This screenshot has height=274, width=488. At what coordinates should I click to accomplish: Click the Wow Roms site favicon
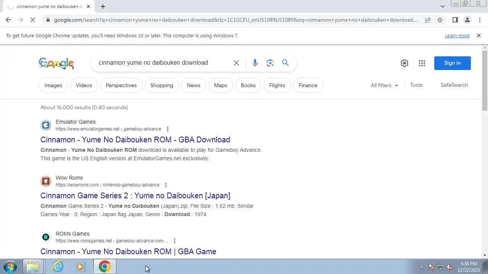click(46, 181)
